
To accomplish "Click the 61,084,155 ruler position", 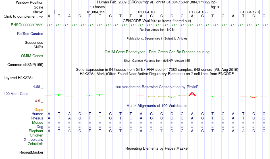I will (96, 12).
